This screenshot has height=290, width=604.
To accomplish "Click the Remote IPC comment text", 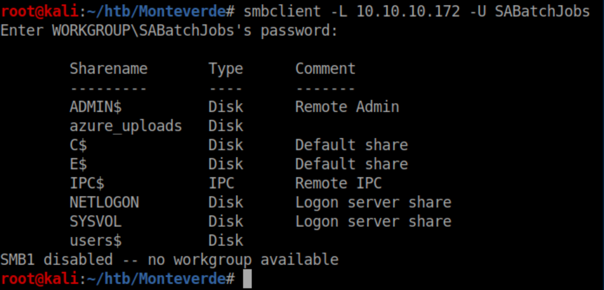I will (x=338, y=183).
